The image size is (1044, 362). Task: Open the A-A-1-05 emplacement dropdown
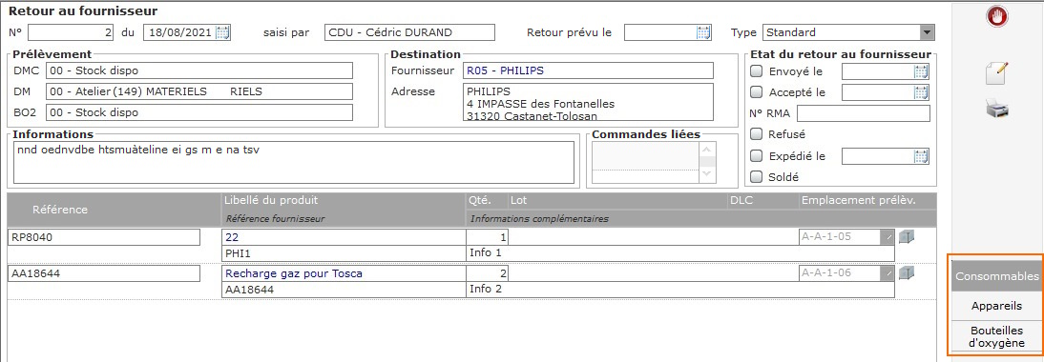887,236
